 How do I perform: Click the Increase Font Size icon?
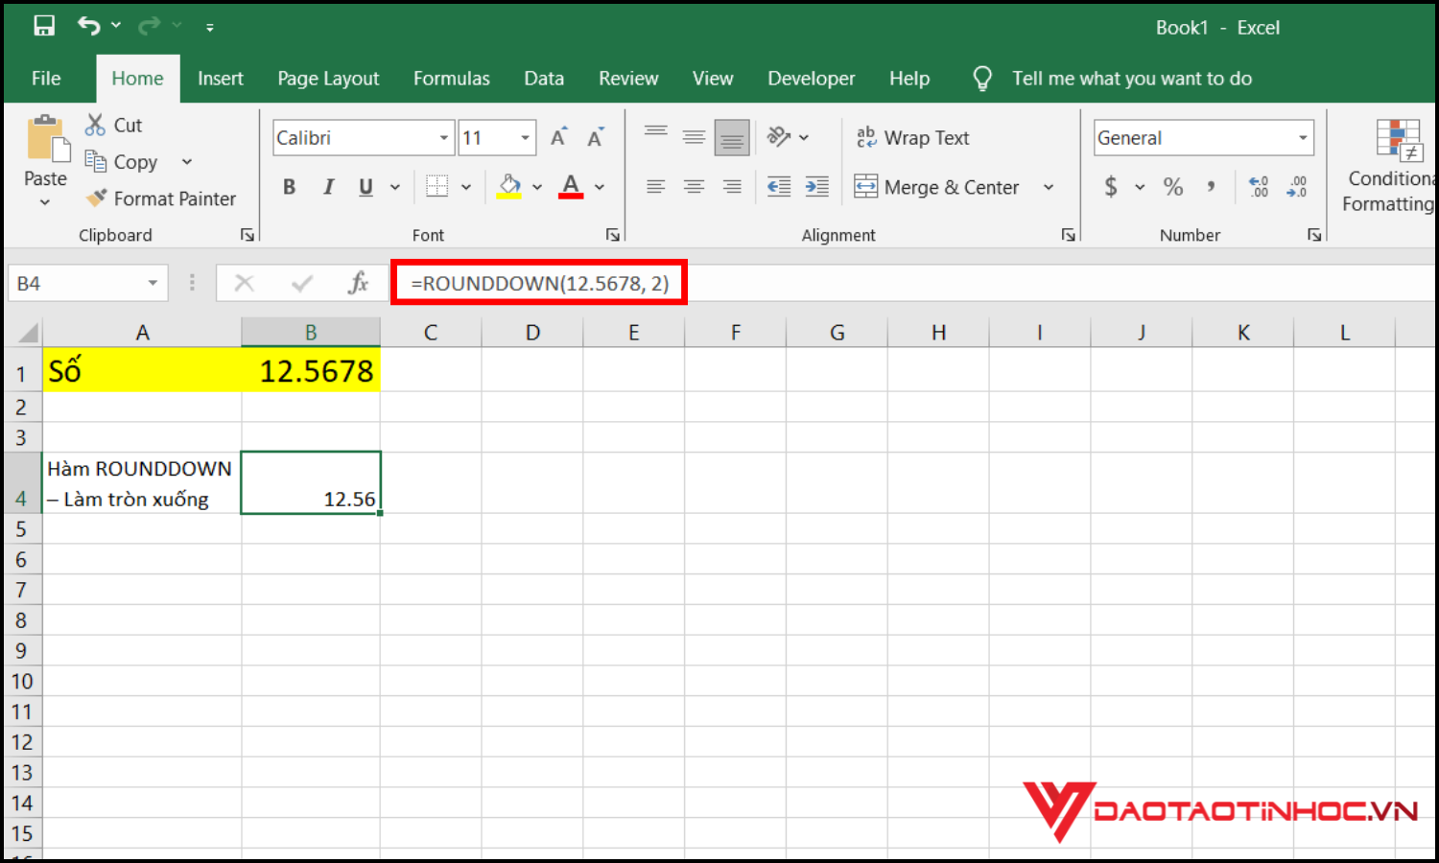click(558, 138)
